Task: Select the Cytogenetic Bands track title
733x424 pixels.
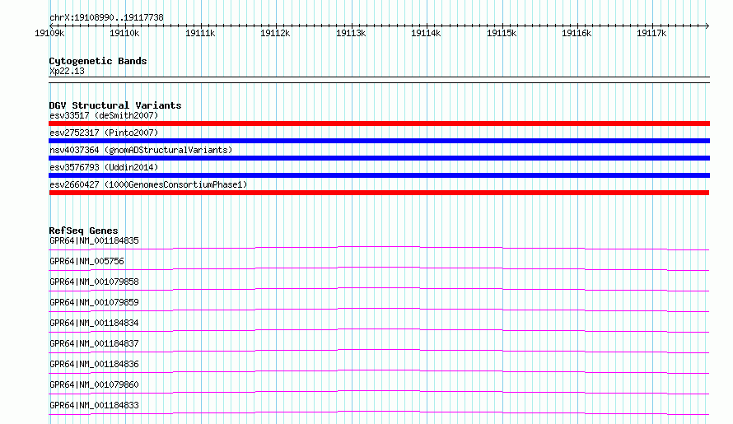Action: [x=98, y=61]
